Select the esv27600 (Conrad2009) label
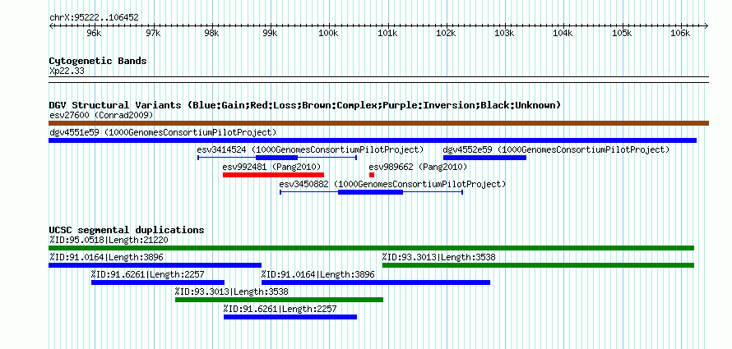The width and height of the screenshot is (732, 349). coord(101,115)
